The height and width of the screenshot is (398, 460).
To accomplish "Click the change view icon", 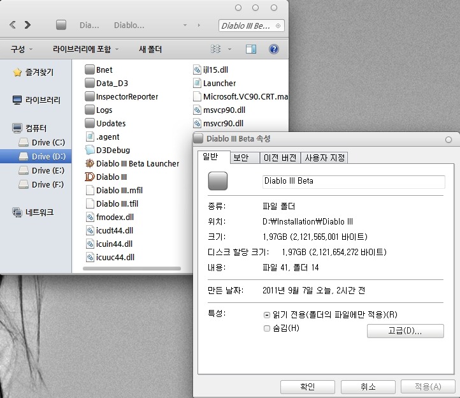I will pyautogui.click(x=215, y=49).
